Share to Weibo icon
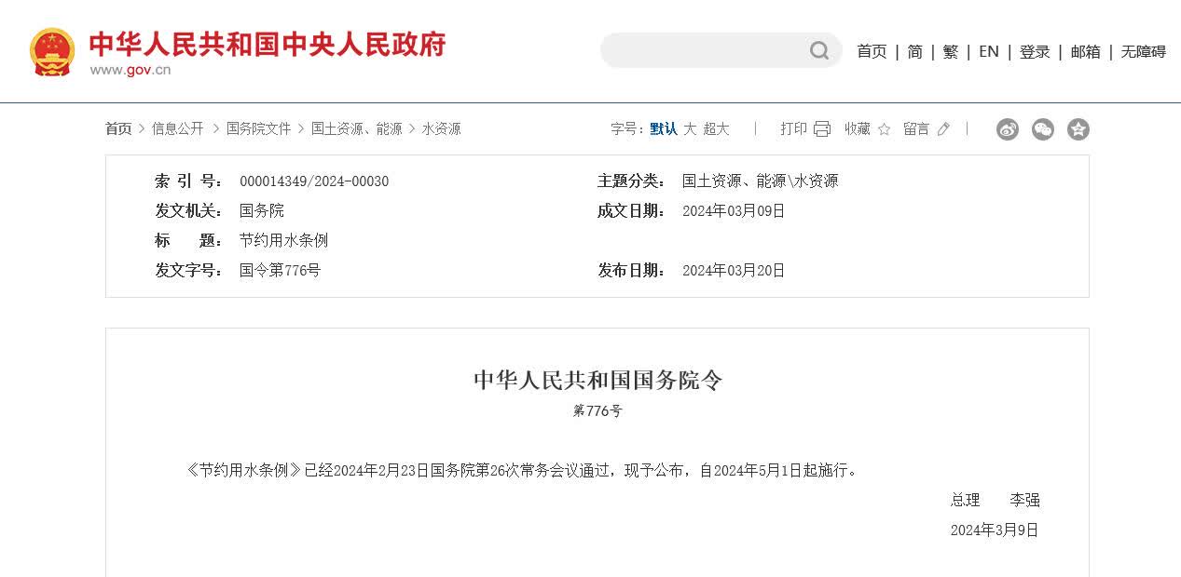 pos(1007,129)
